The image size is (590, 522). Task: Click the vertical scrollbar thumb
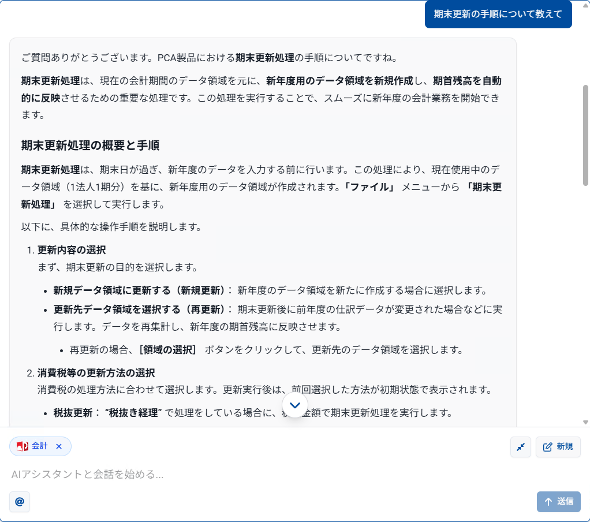[x=585, y=136]
